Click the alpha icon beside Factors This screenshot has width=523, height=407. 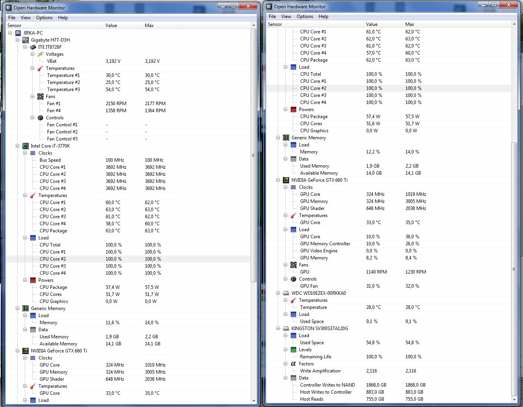pyautogui.click(x=293, y=364)
